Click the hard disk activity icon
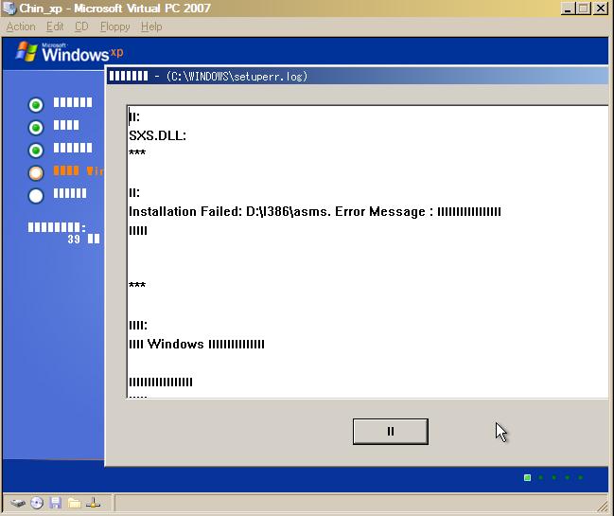This screenshot has height=516, width=614. 18,503
